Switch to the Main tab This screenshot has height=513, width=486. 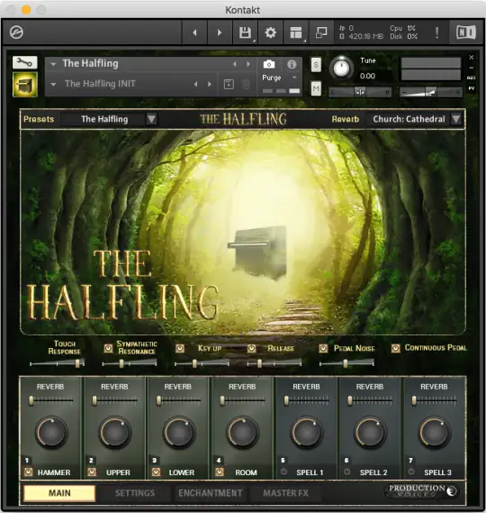click(x=59, y=493)
